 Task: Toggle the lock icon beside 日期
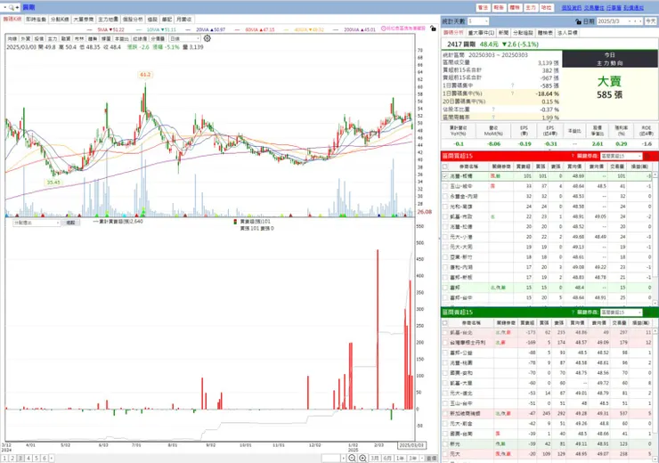click(578, 21)
